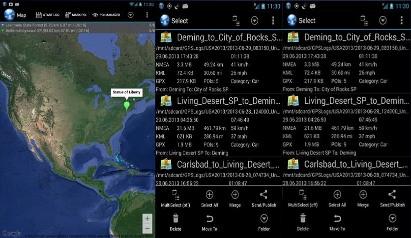Open three-dot overflow menu on middle Select screen
Viewport: 411px width, 238px height.
click(x=273, y=21)
